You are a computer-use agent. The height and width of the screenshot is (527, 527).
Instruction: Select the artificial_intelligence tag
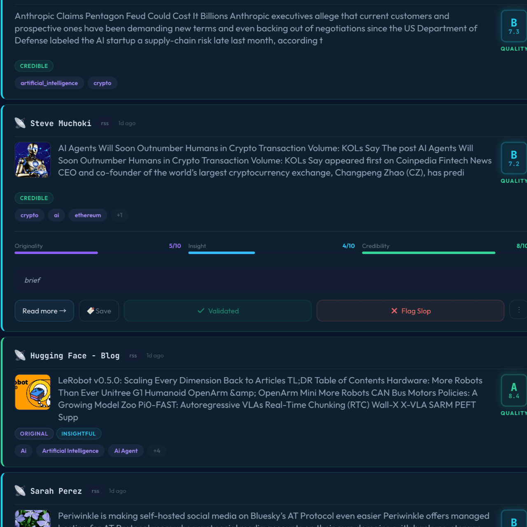49,83
